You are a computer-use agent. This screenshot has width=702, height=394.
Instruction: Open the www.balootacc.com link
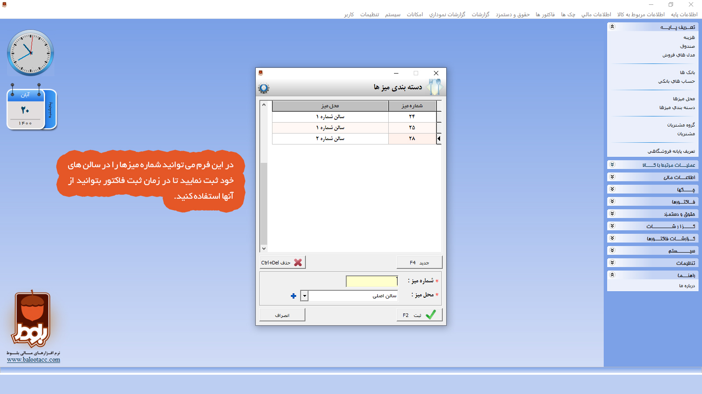(x=33, y=360)
